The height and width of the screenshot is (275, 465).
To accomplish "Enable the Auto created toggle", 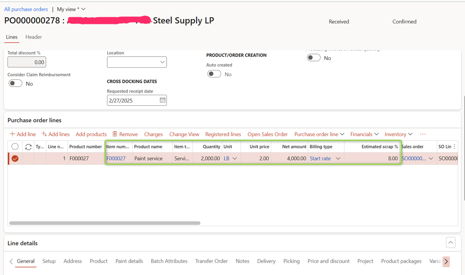I will pyautogui.click(x=214, y=74).
